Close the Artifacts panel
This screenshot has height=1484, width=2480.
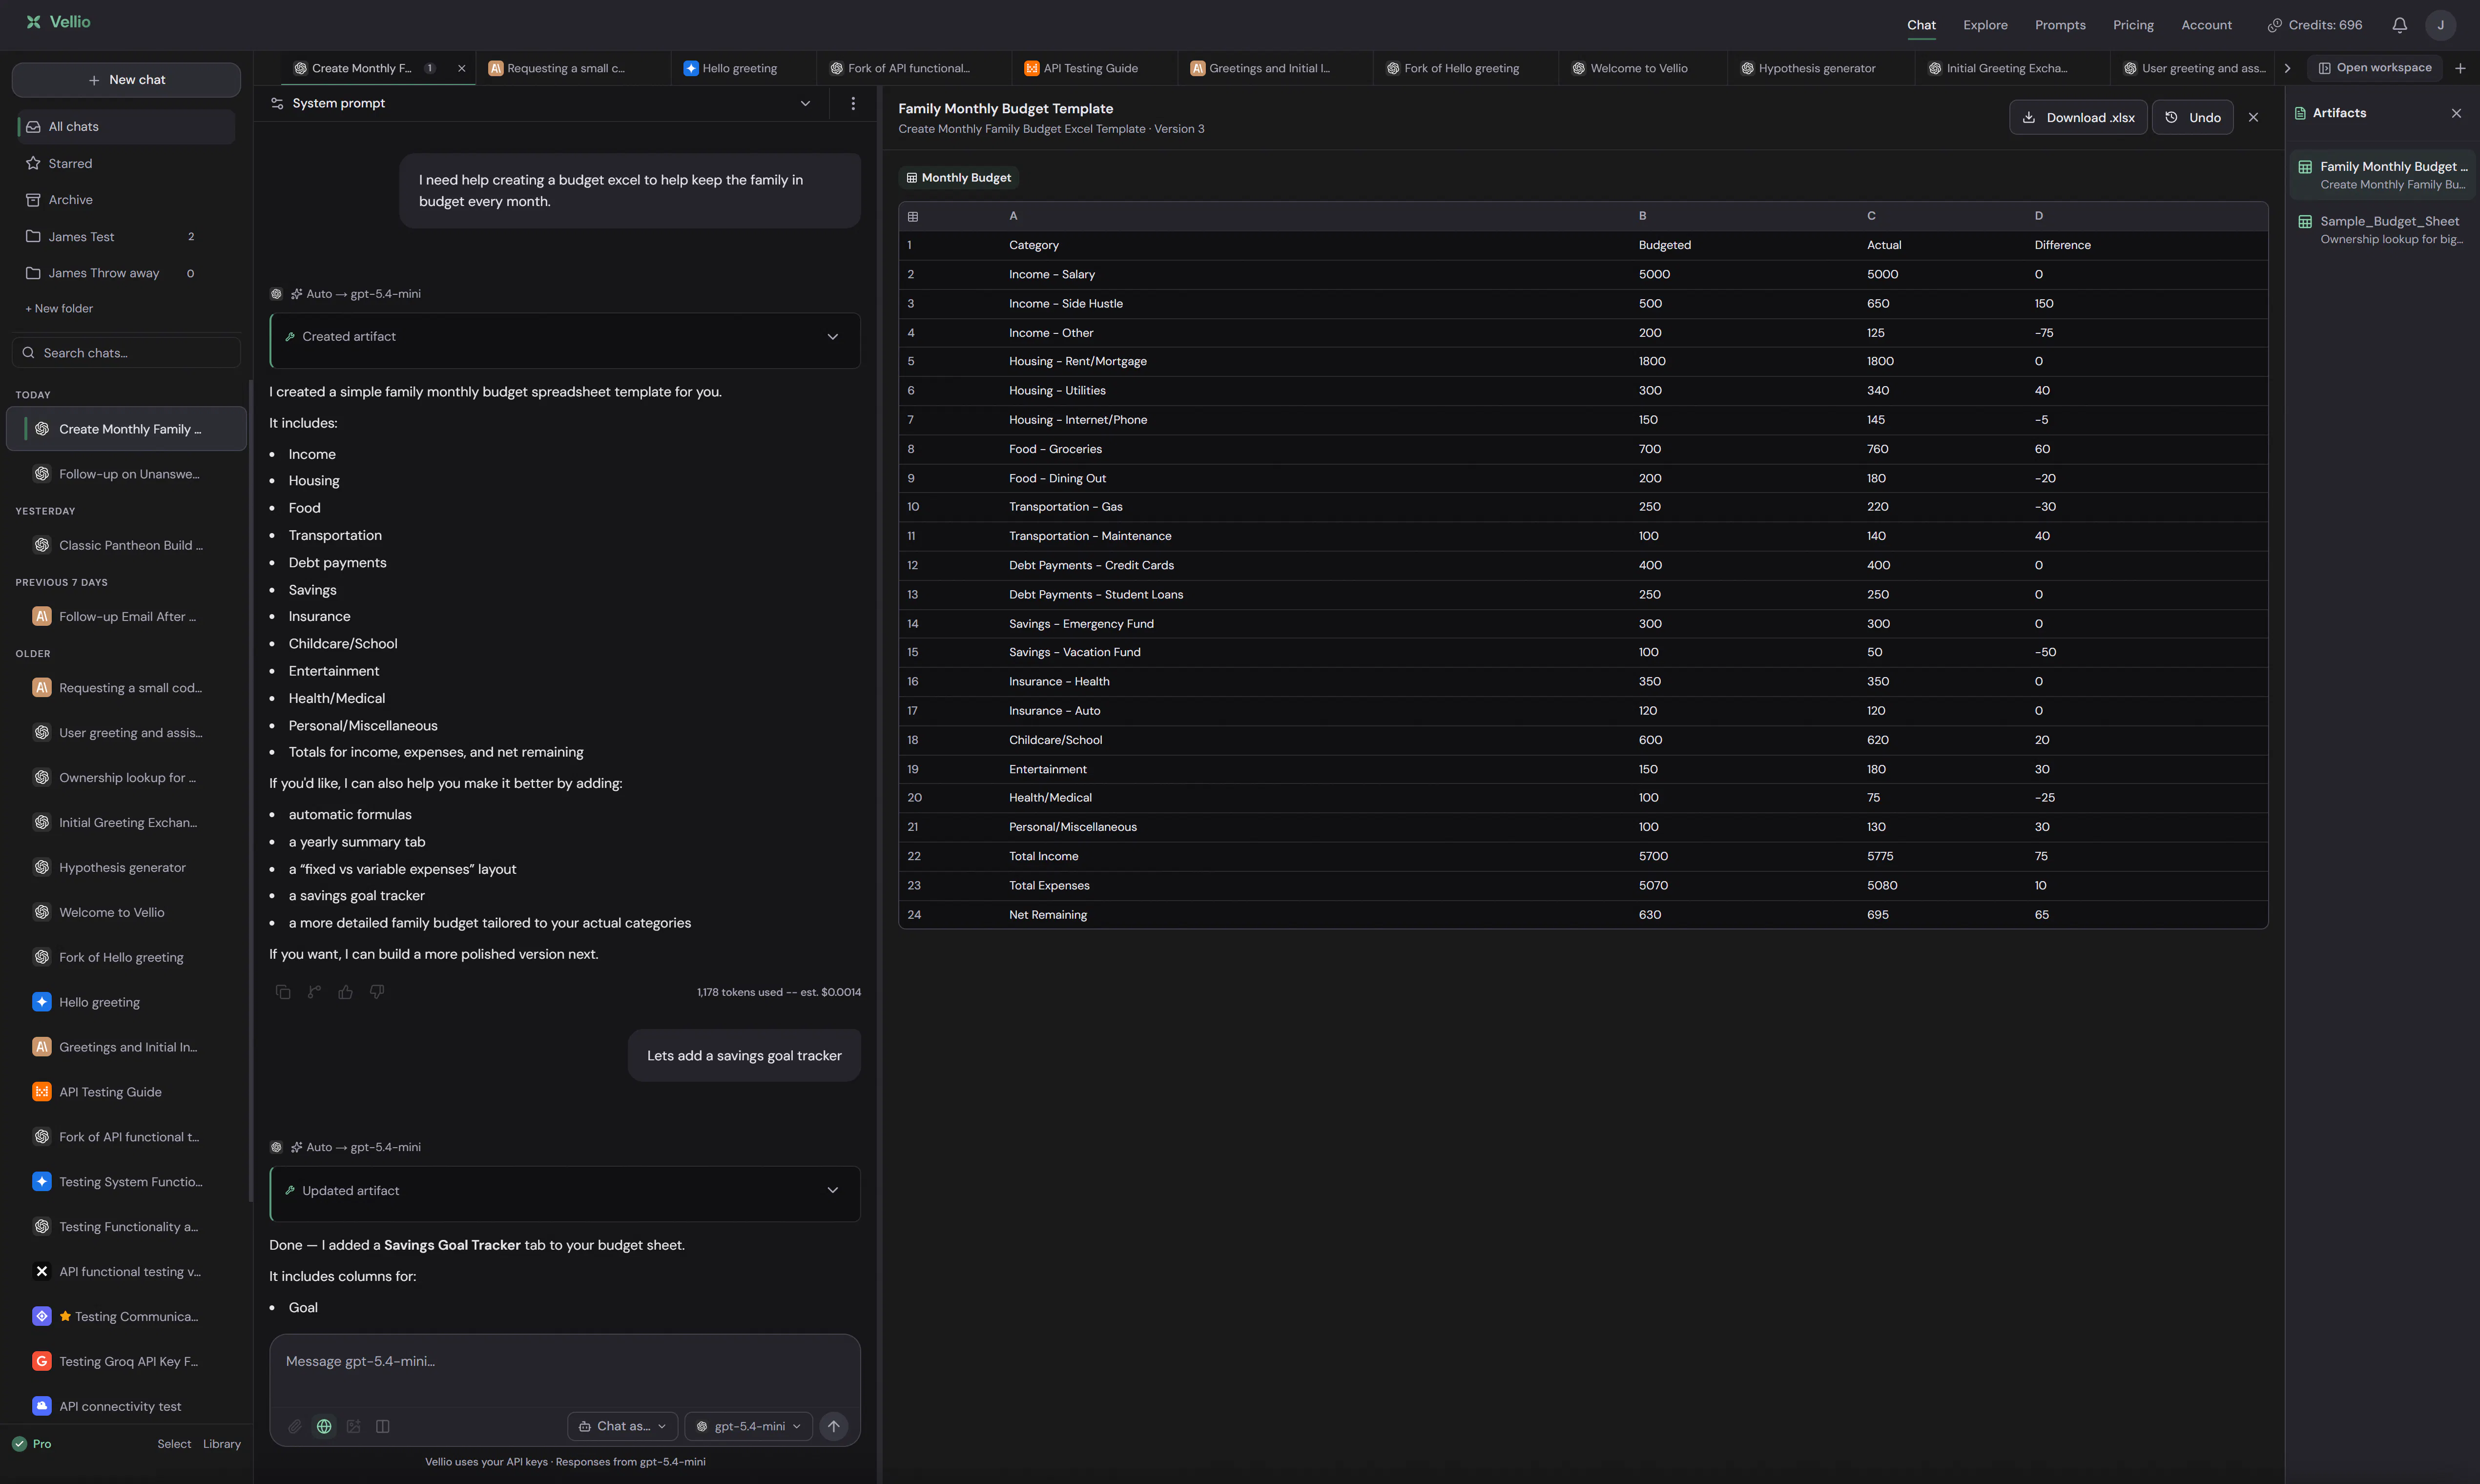[x=2456, y=113]
